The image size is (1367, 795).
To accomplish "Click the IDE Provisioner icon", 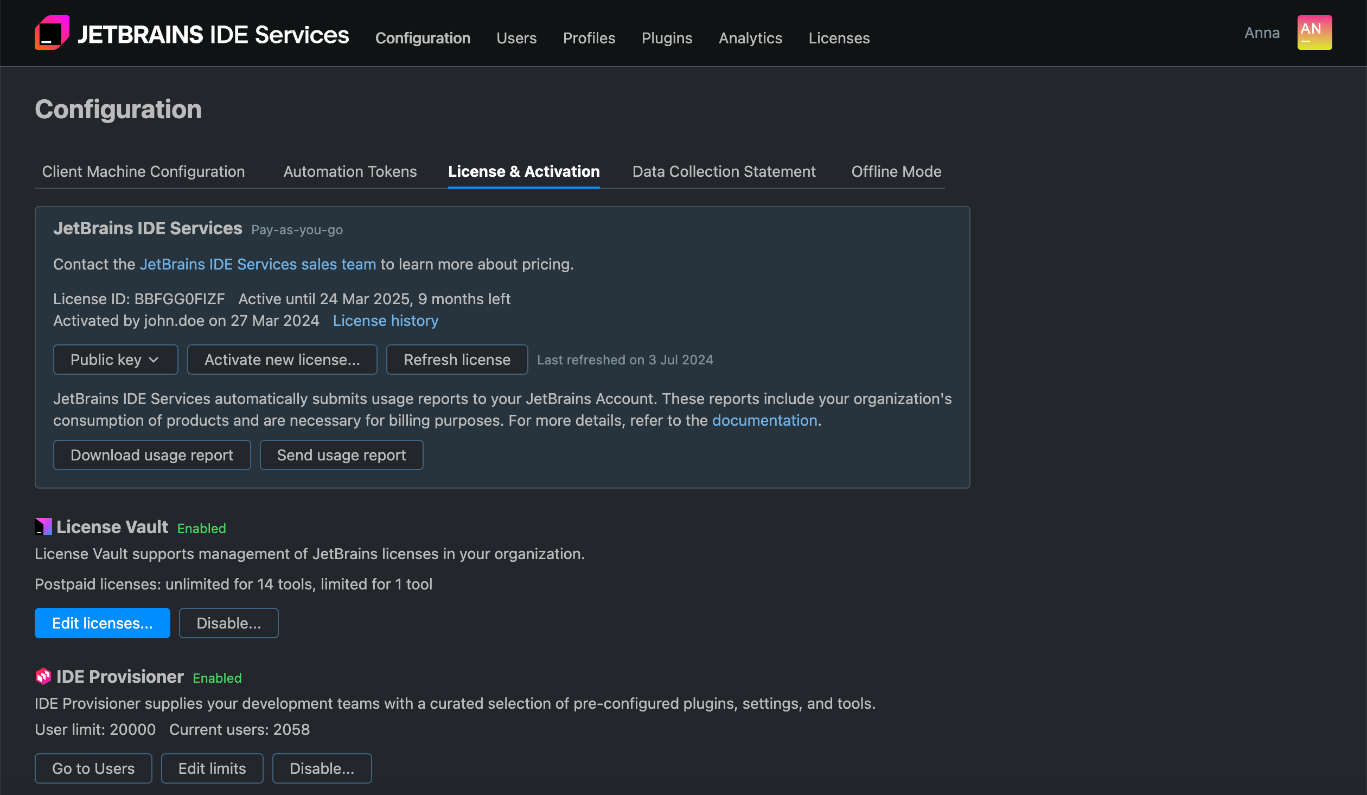I will tap(42, 676).
